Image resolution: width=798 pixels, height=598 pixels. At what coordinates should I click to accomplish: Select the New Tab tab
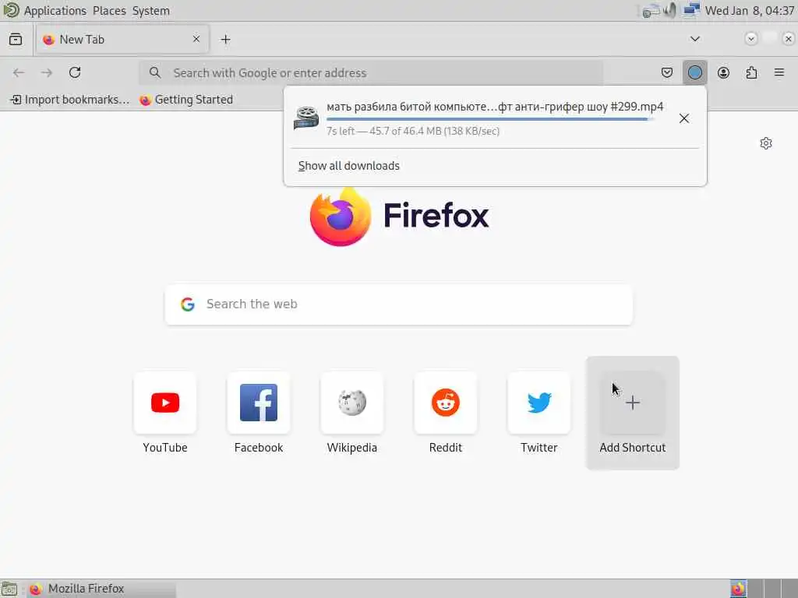122,39
